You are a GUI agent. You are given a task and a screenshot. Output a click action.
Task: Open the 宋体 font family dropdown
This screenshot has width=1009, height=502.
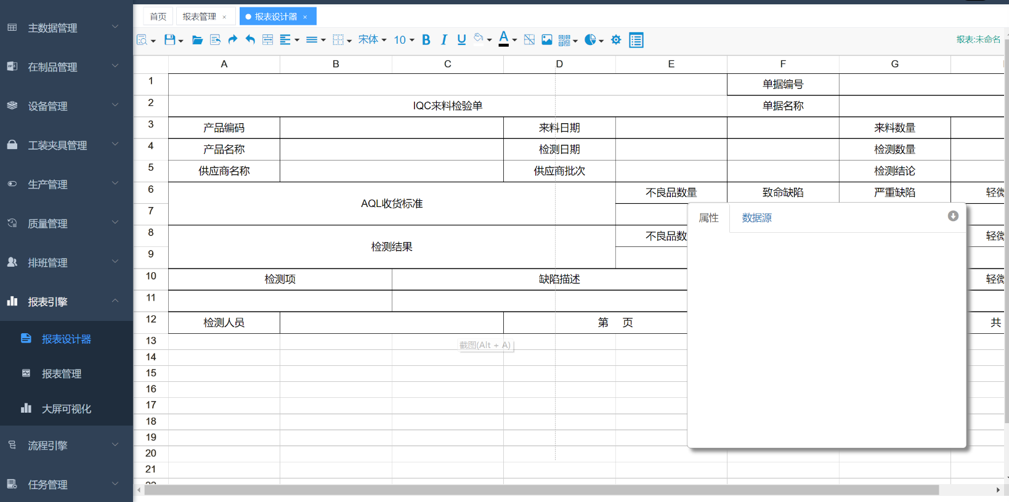point(372,40)
